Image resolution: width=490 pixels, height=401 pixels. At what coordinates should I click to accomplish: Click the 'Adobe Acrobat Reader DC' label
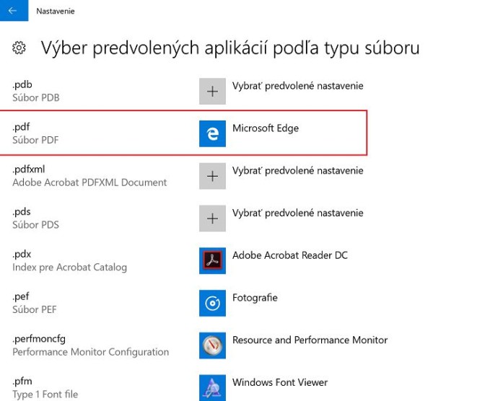(x=290, y=255)
